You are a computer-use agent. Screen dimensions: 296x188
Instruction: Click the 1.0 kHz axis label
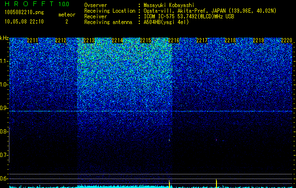click(4, 85)
